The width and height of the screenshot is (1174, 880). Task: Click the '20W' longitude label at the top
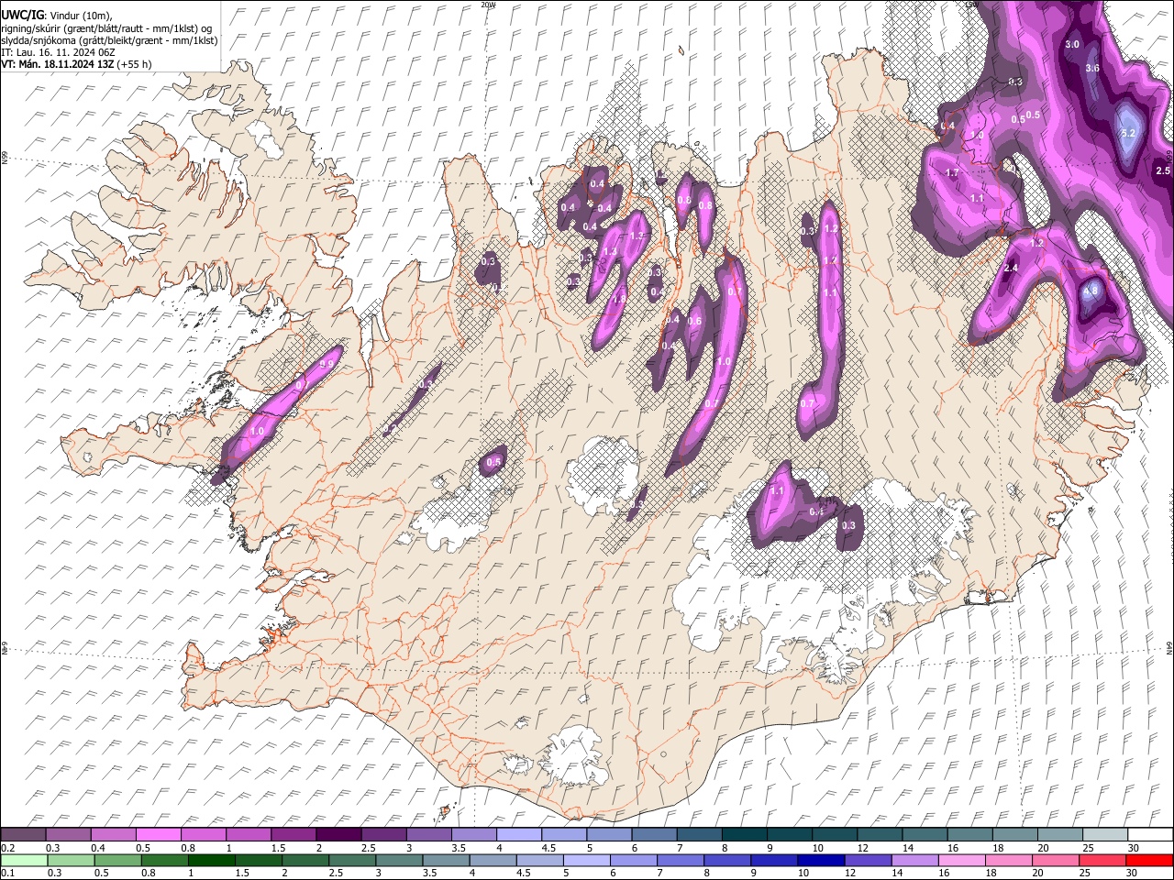pos(489,5)
